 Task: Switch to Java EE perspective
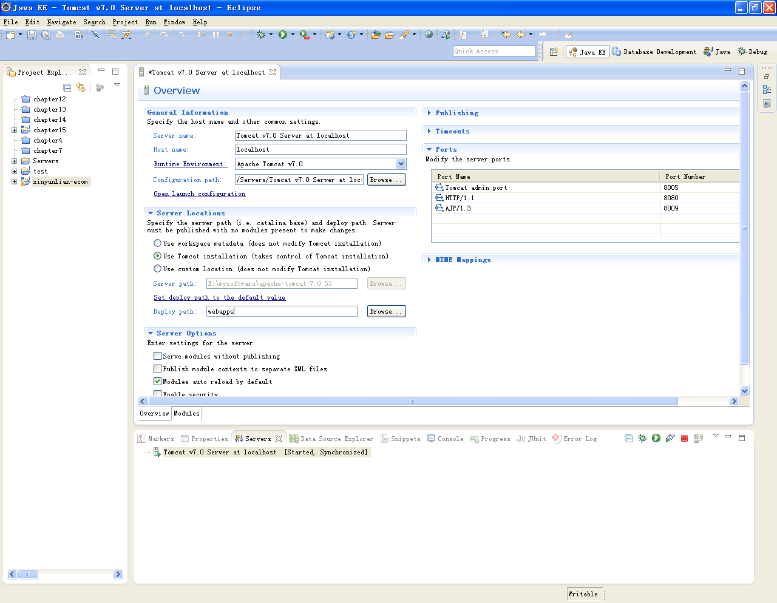[587, 52]
